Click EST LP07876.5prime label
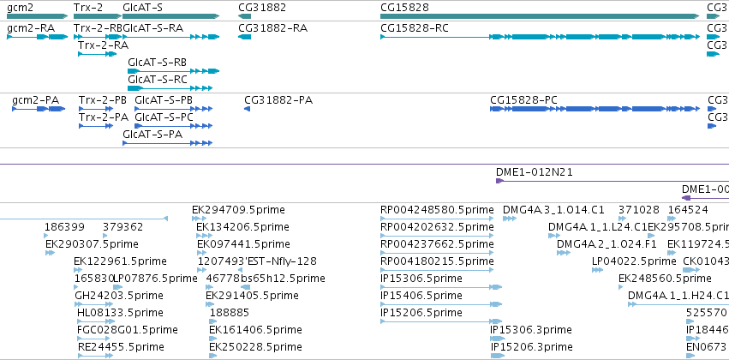Viewport: 729px width, 360px height. [x=156, y=278]
